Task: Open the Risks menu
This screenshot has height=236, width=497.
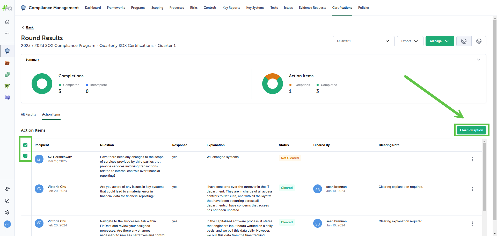Action: pos(194,8)
